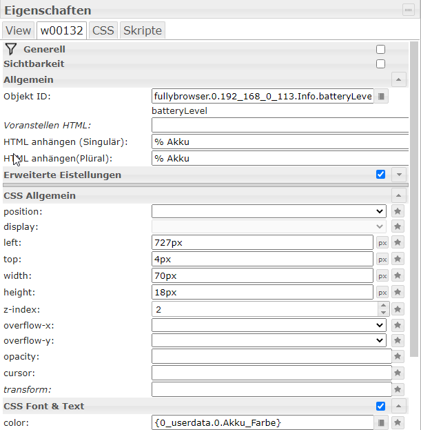421x430 pixels.
Task: Click star icon for opacity row
Action: click(398, 357)
